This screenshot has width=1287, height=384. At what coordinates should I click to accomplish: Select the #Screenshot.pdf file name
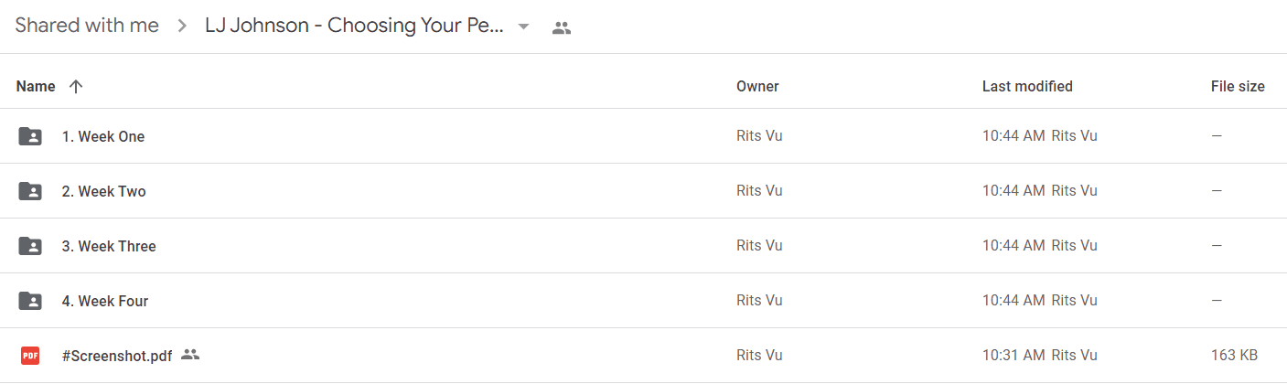117,356
